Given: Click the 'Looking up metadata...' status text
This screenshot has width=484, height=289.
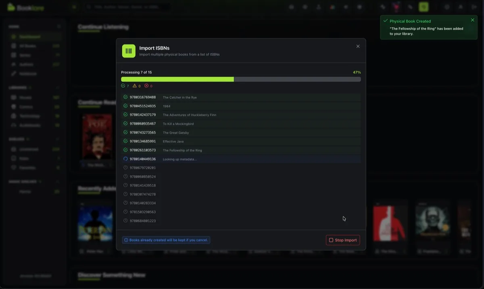Looking at the screenshot, I should (x=180, y=159).
